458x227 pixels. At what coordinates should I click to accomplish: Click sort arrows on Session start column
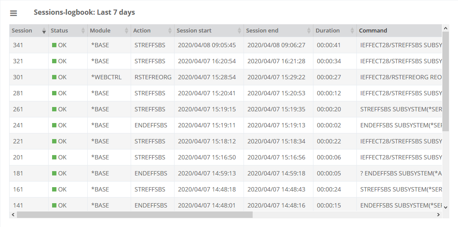click(239, 31)
